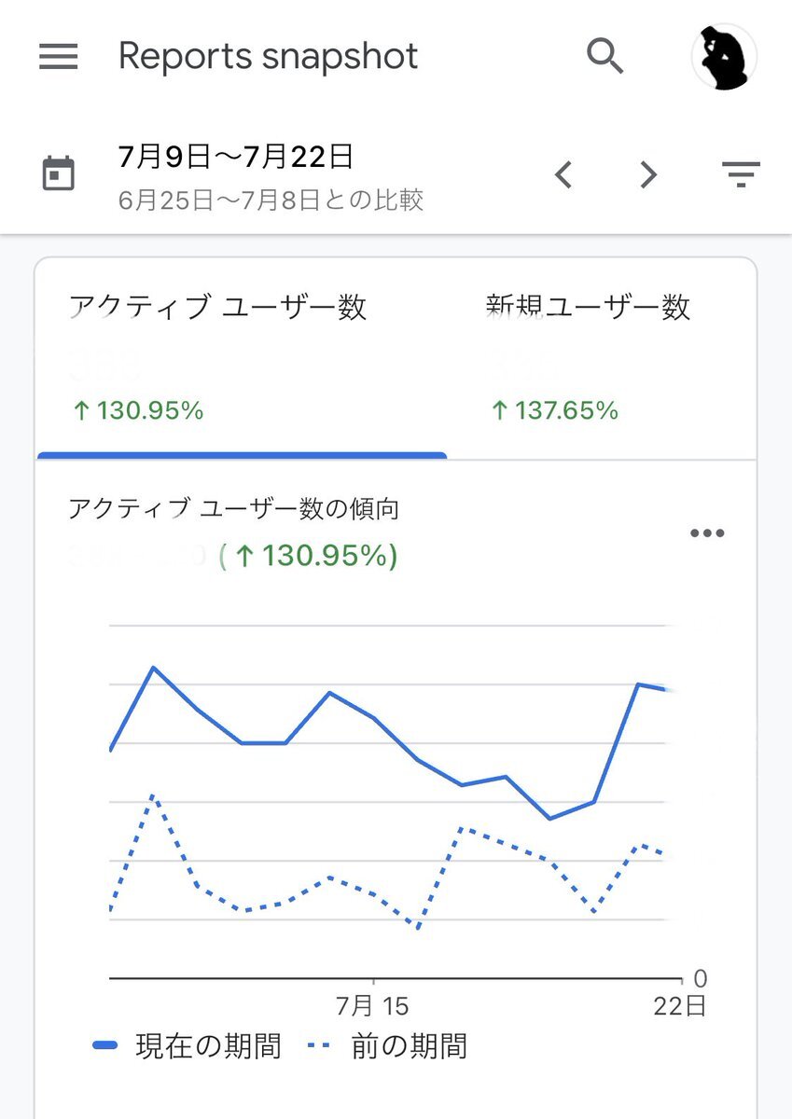Toggle the 現在の期間 legend series
Screen dimensions: 792x1119
[x=187, y=1046]
